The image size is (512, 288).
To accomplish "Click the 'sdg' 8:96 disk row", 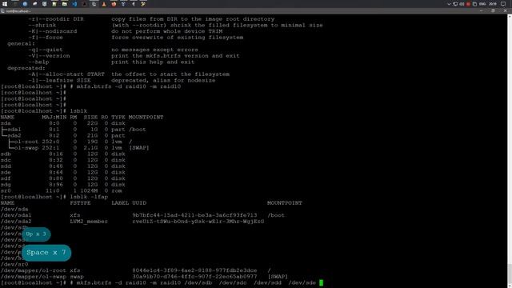I will point(63,185).
